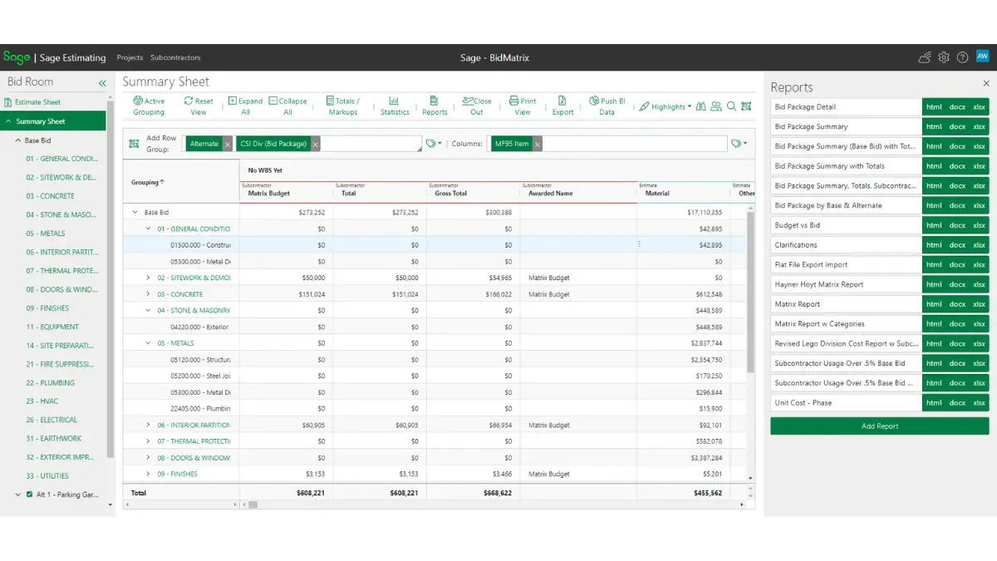Export Budget vs Bid as xlsx
The width and height of the screenshot is (997, 561).
[980, 225]
